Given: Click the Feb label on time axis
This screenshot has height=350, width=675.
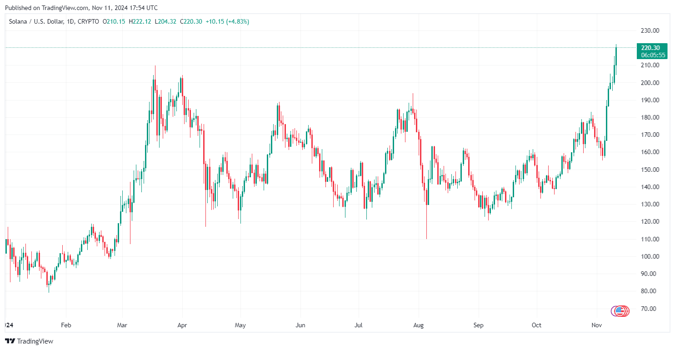Looking at the screenshot, I should pyautogui.click(x=66, y=325).
